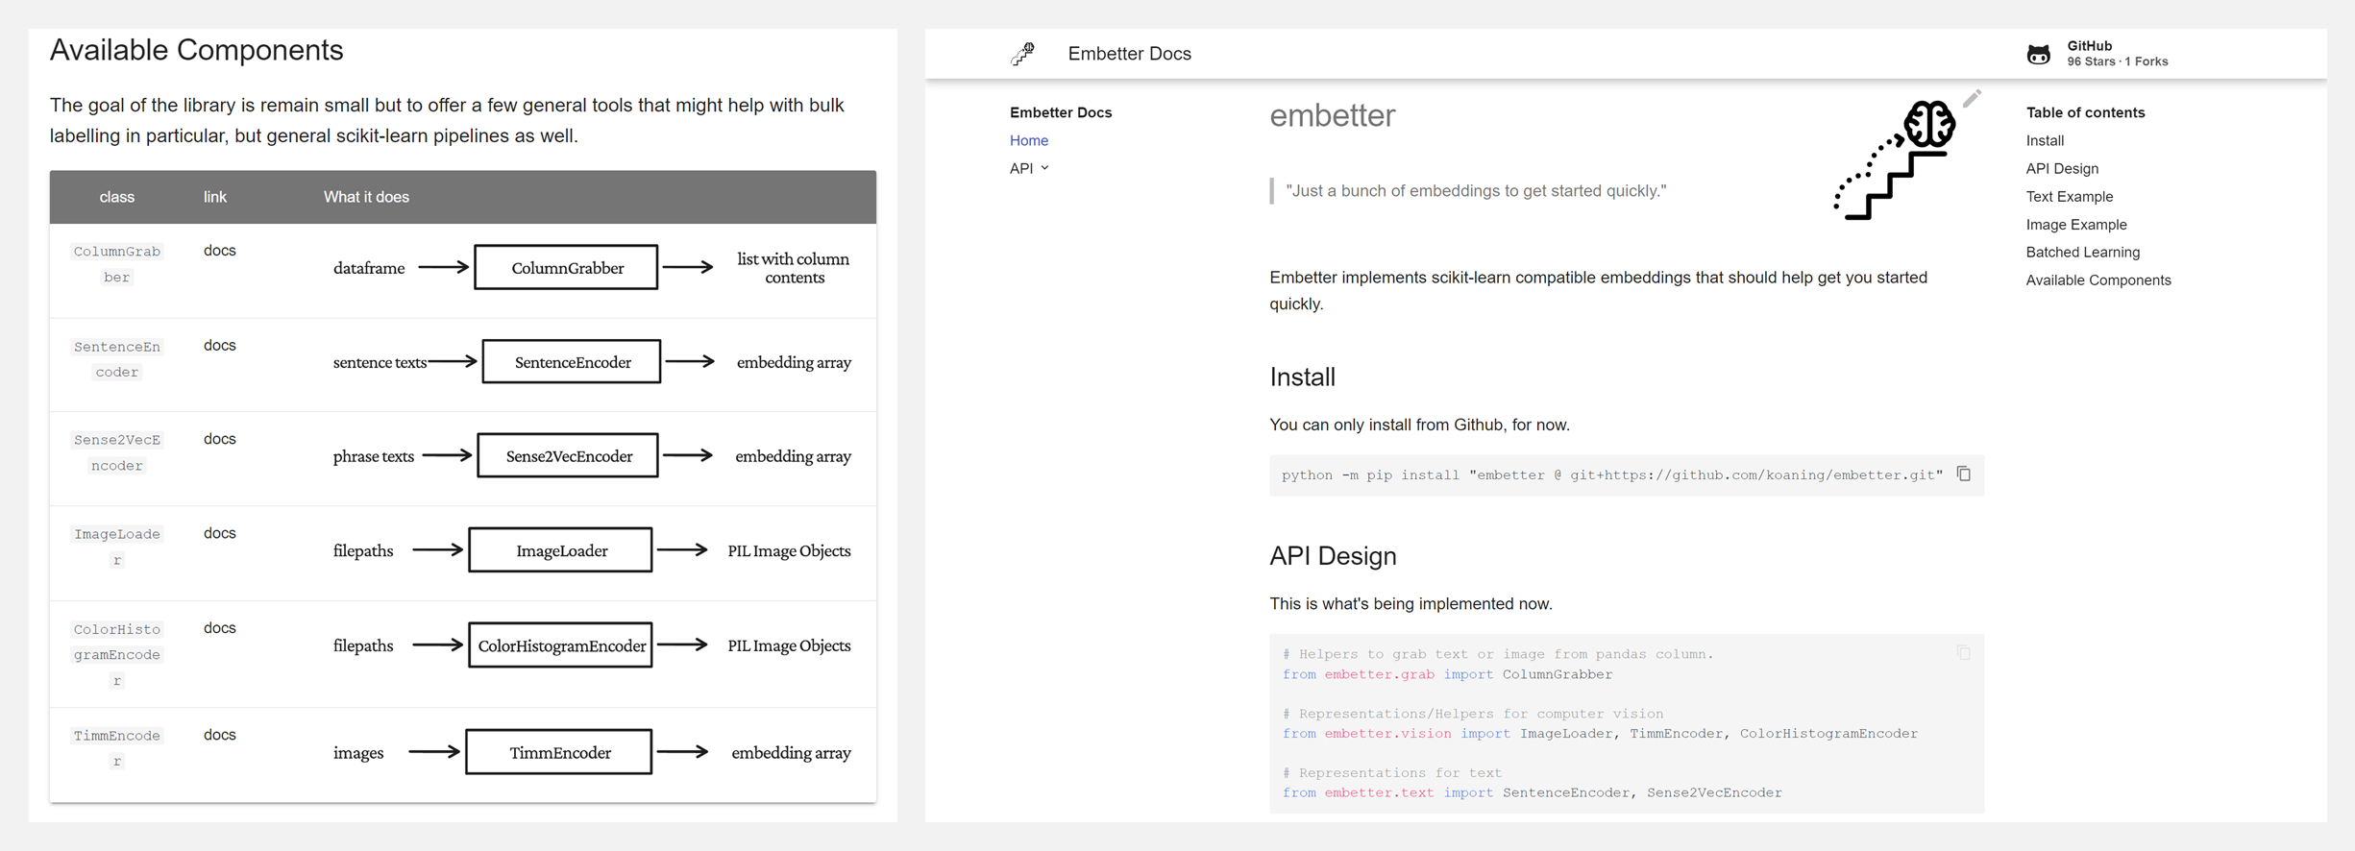The image size is (2355, 851).
Task: Open docs link for ImageLoader row
Action: [x=220, y=532]
